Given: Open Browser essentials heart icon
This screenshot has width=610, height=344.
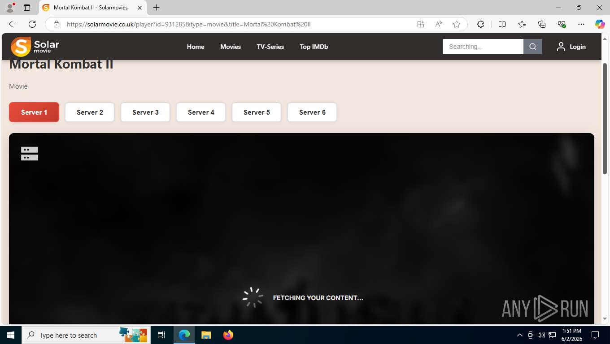Looking at the screenshot, I should (x=562, y=24).
